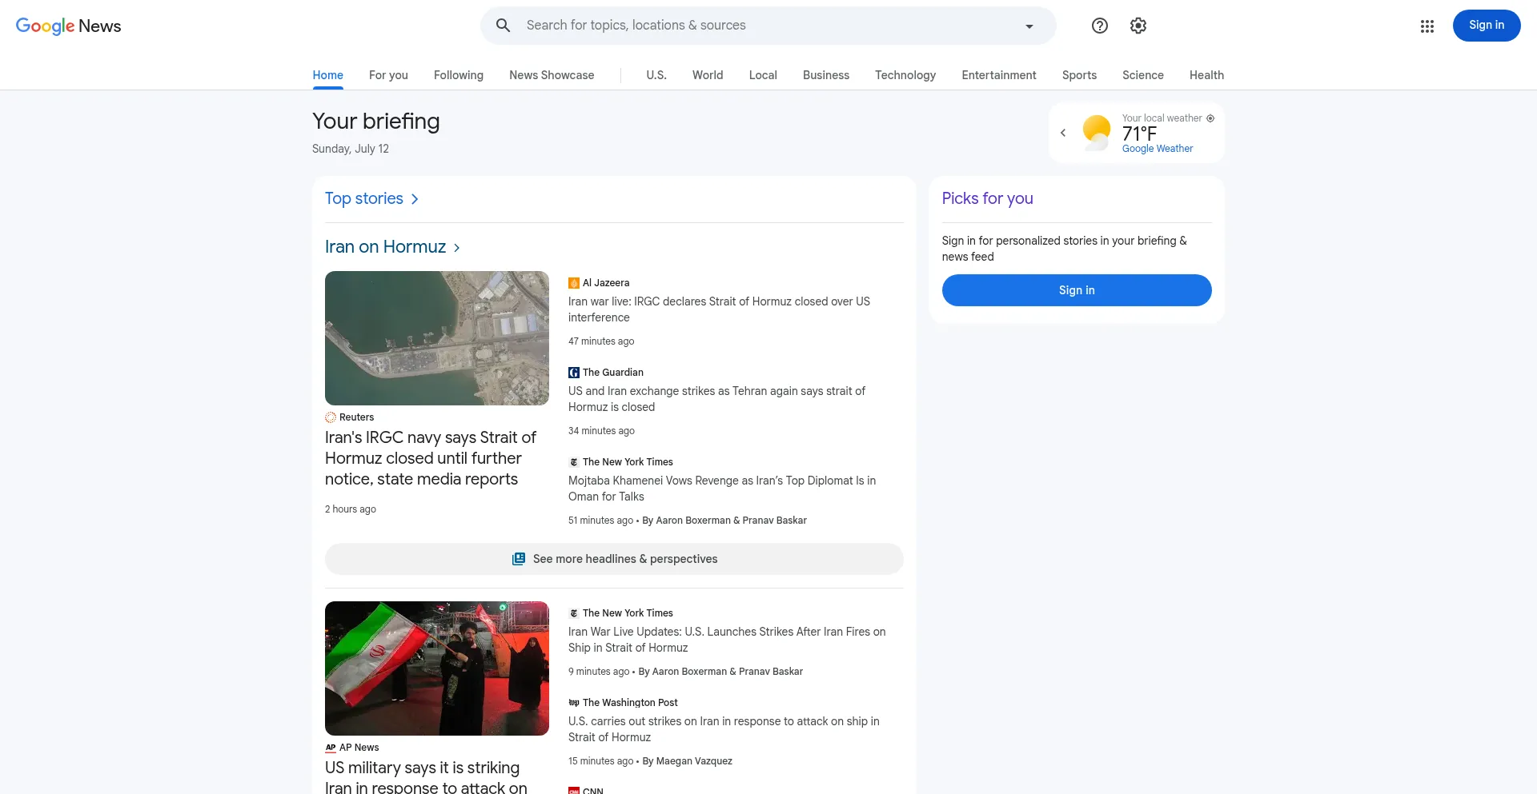Open the Strait of Hormuz satellite thumbnail
The height and width of the screenshot is (794, 1537).
coord(437,338)
